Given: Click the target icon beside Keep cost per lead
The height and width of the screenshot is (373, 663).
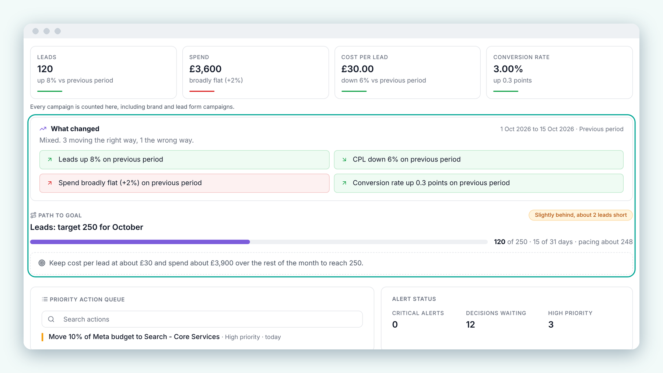Looking at the screenshot, I should pos(42,263).
